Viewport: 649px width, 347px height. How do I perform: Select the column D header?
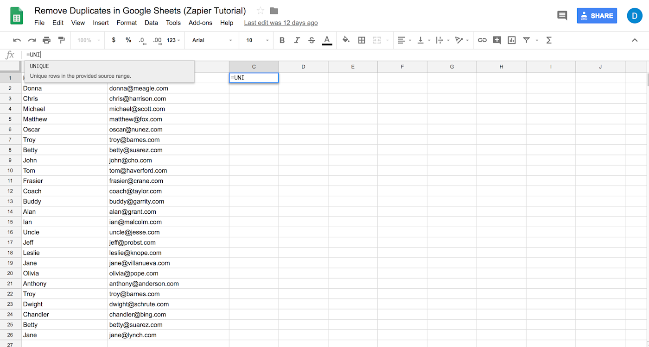tap(303, 67)
